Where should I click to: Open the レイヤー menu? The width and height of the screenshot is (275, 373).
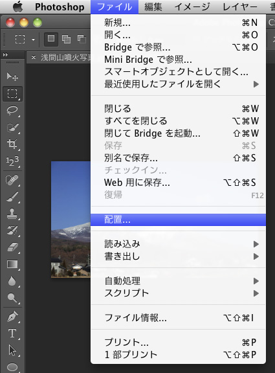[x=239, y=6]
